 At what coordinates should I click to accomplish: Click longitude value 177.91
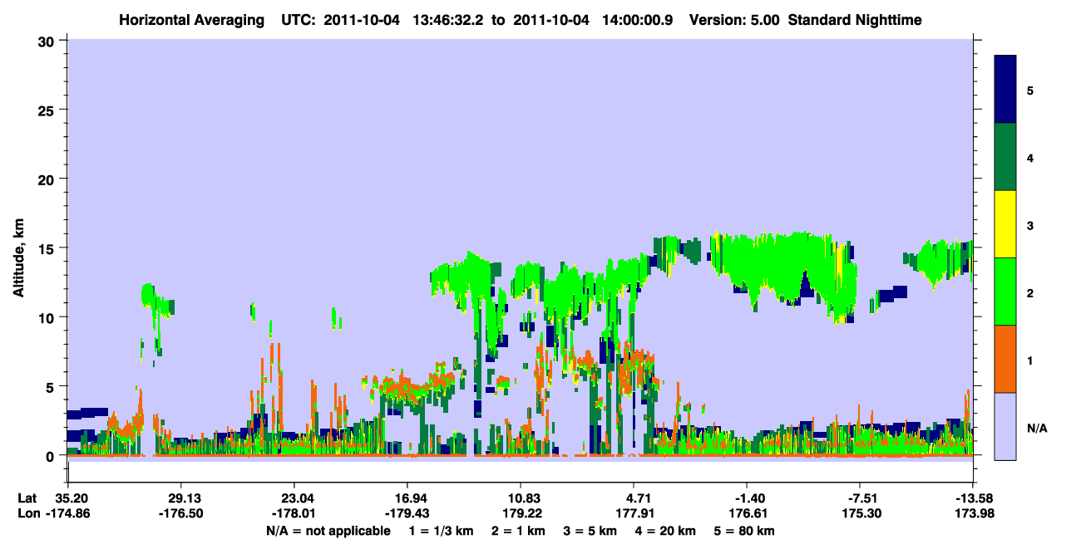click(x=634, y=513)
